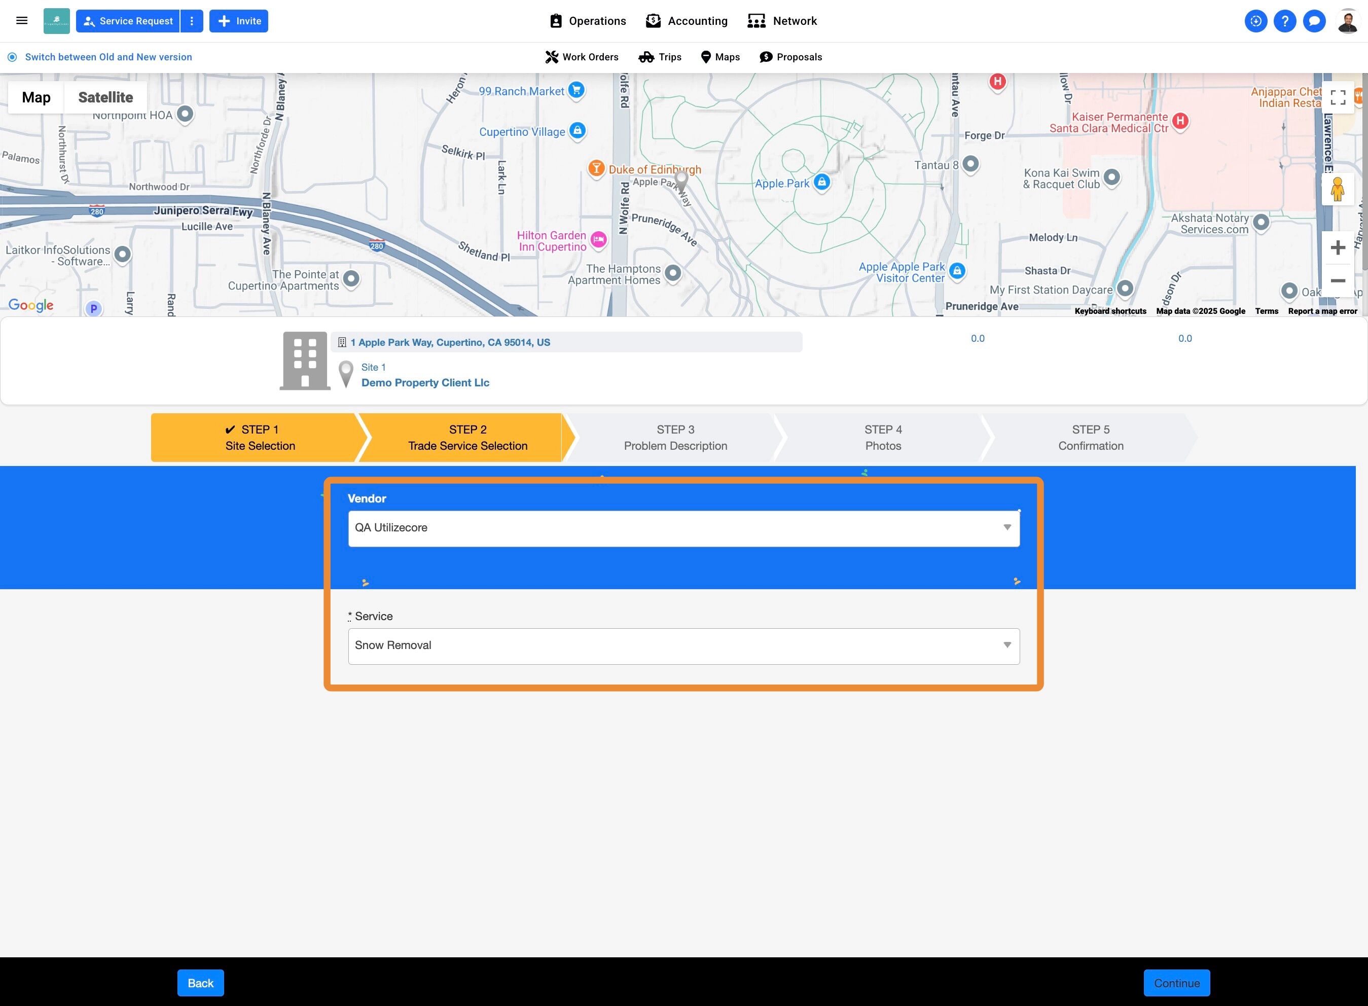Click the Street View pegman icon
This screenshot has height=1006, width=1368.
pyautogui.click(x=1337, y=190)
